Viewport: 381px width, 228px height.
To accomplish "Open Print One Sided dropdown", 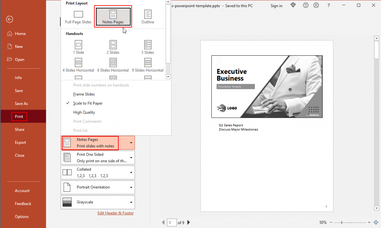I will [x=98, y=158].
